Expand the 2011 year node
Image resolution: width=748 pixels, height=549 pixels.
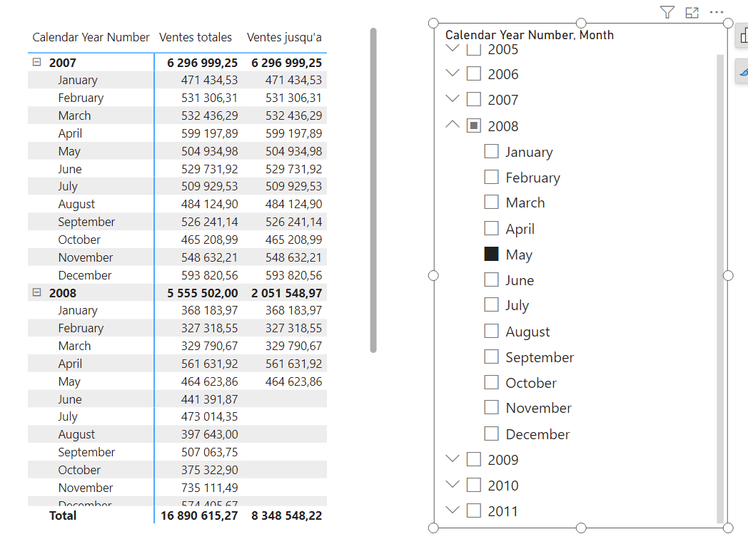(x=453, y=510)
